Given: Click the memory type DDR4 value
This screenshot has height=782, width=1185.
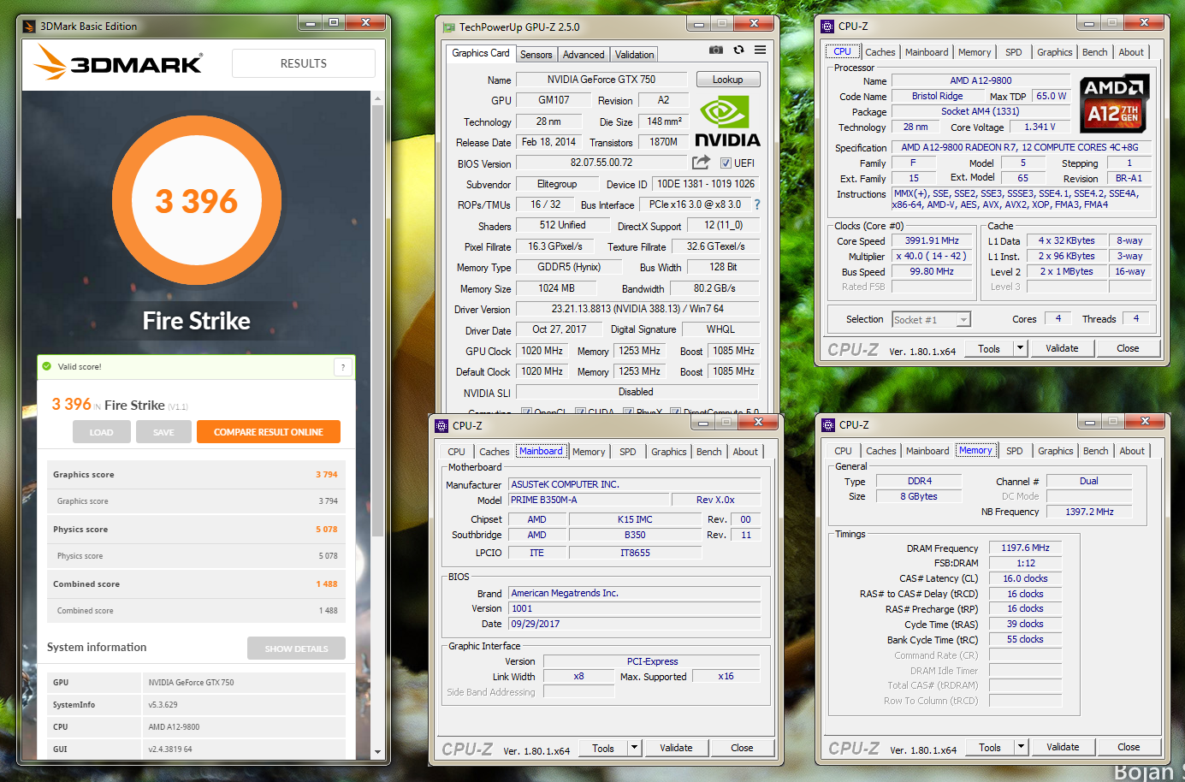Looking at the screenshot, I should coord(920,481).
